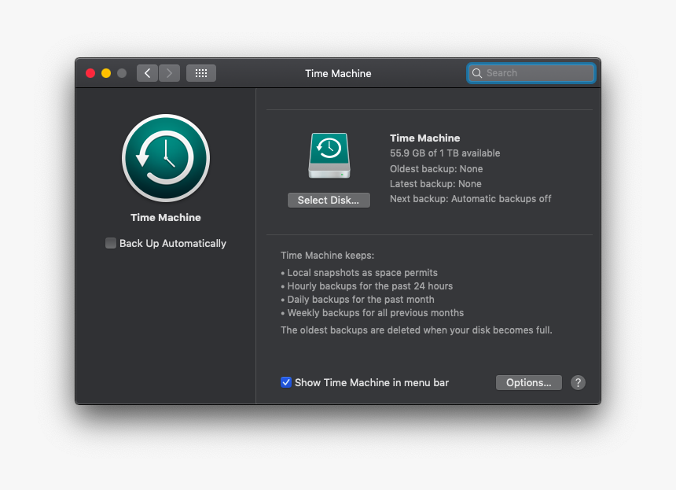This screenshot has width=676, height=490.
Task: Open the Options dialog
Action: click(x=528, y=382)
